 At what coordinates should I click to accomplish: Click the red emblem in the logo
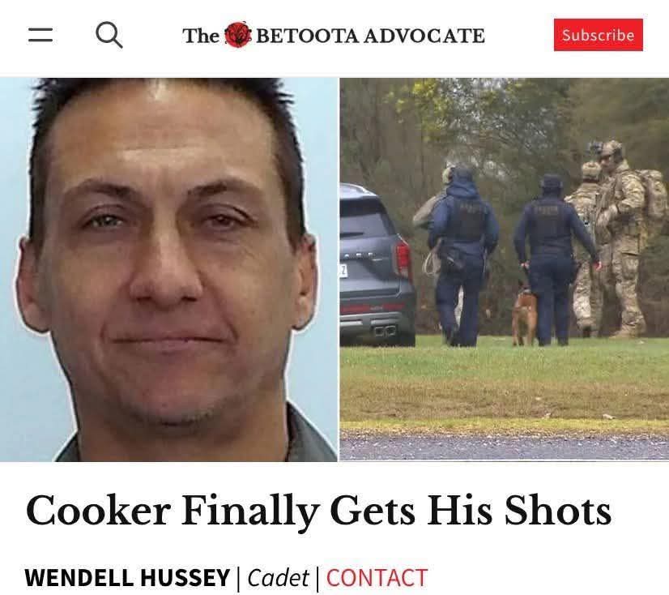tap(237, 35)
